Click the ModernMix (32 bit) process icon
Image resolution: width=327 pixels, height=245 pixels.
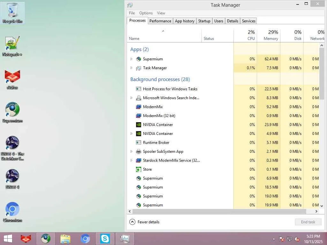click(x=139, y=115)
